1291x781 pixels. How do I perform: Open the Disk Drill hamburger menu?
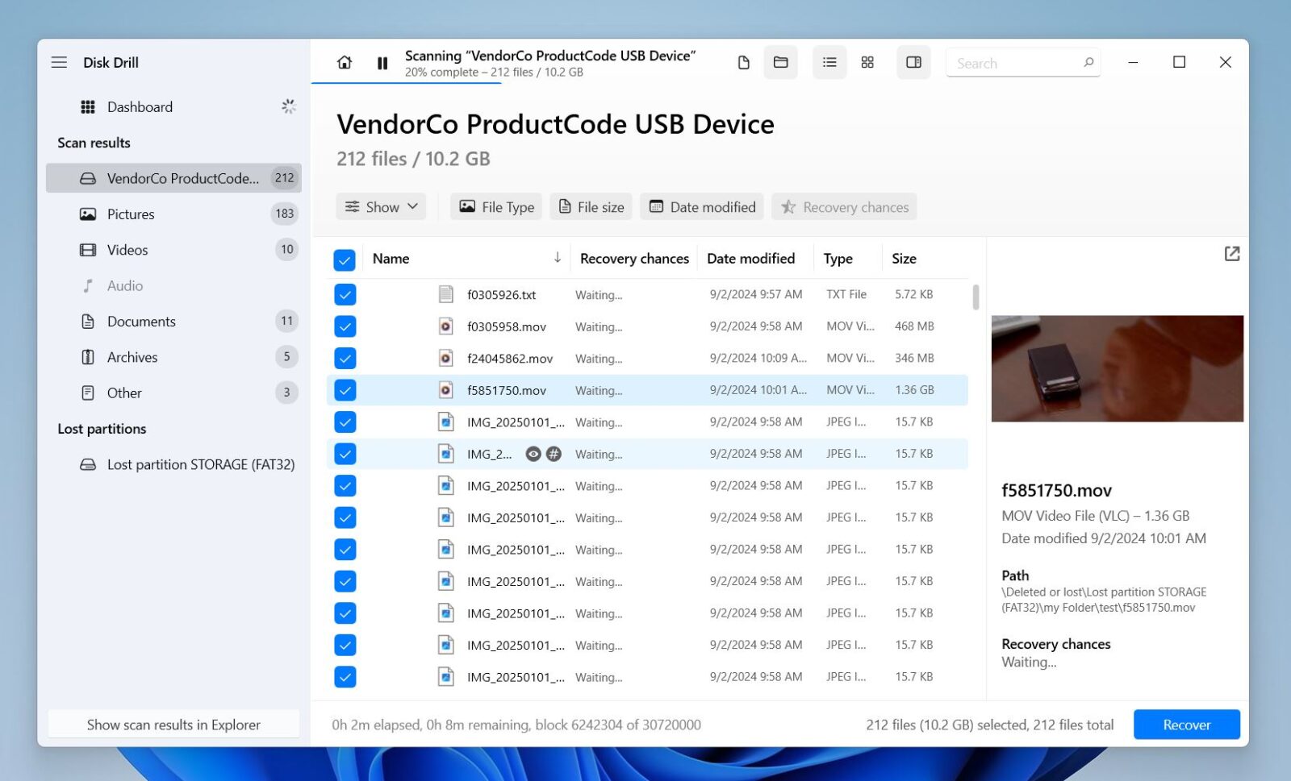[59, 61]
